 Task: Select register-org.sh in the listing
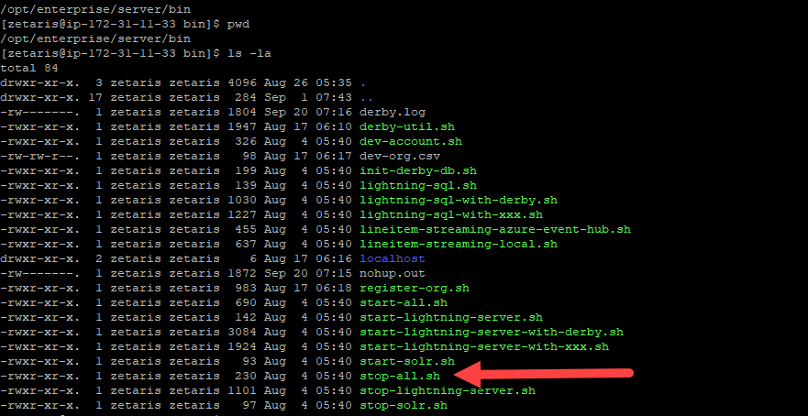click(x=415, y=288)
